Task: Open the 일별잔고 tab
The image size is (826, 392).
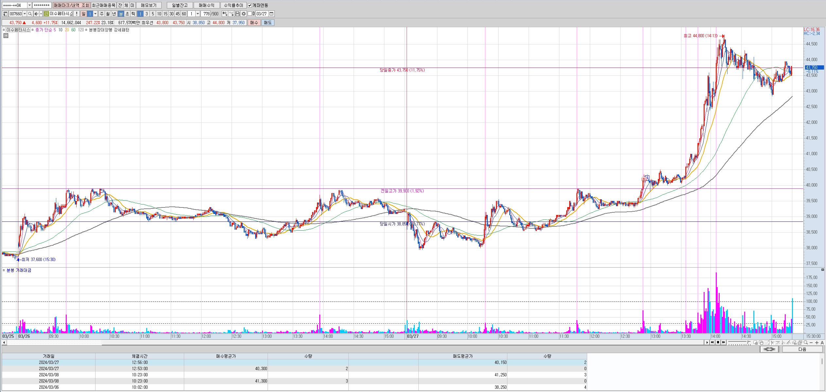Action: click(x=180, y=5)
